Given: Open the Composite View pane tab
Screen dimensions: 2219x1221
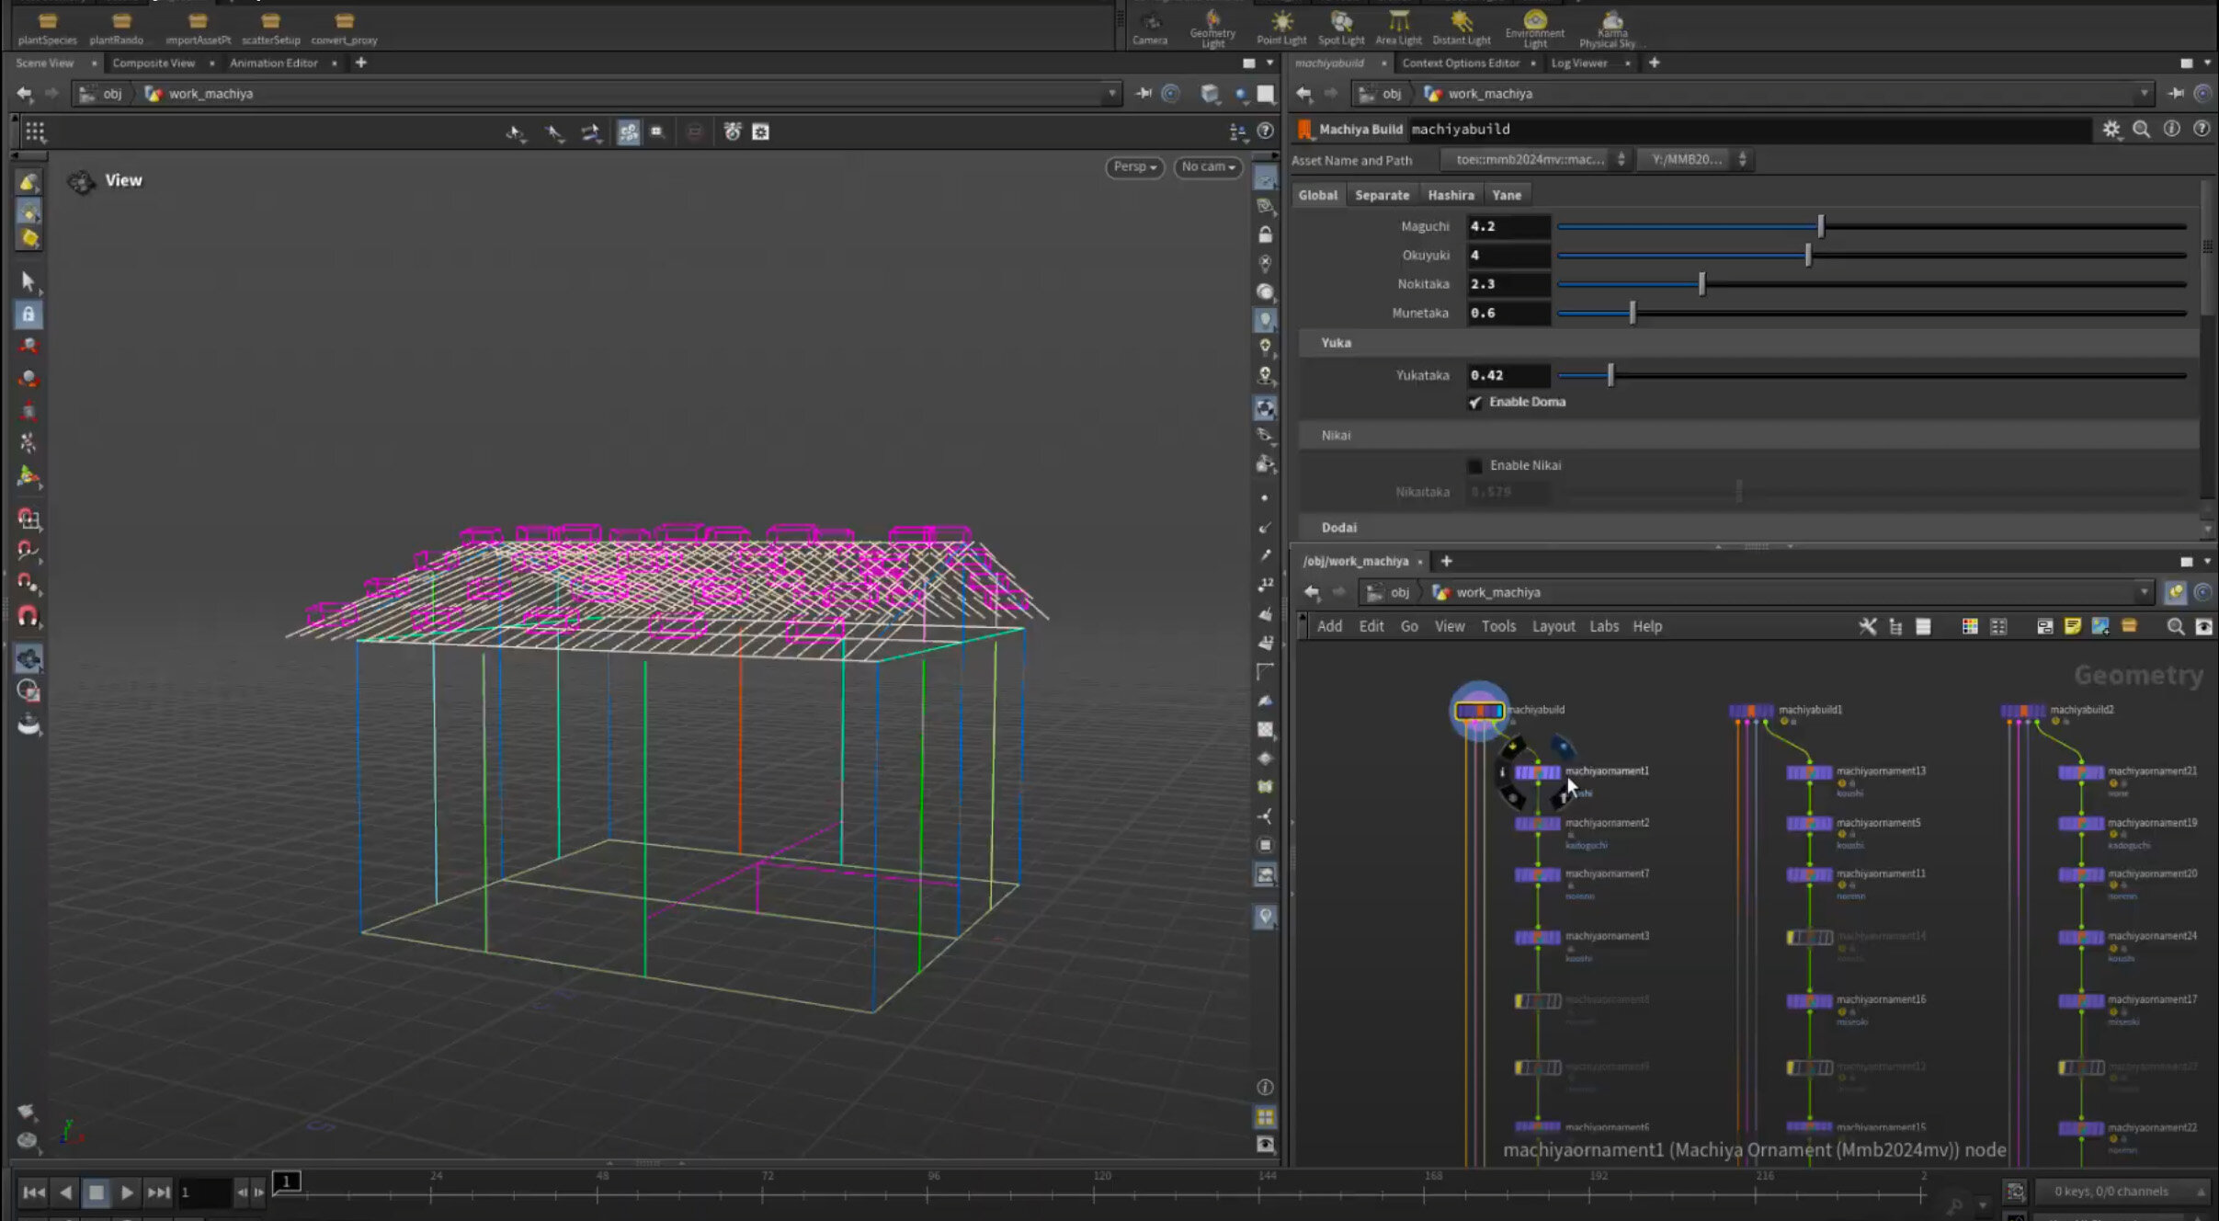Looking at the screenshot, I should click(x=154, y=63).
